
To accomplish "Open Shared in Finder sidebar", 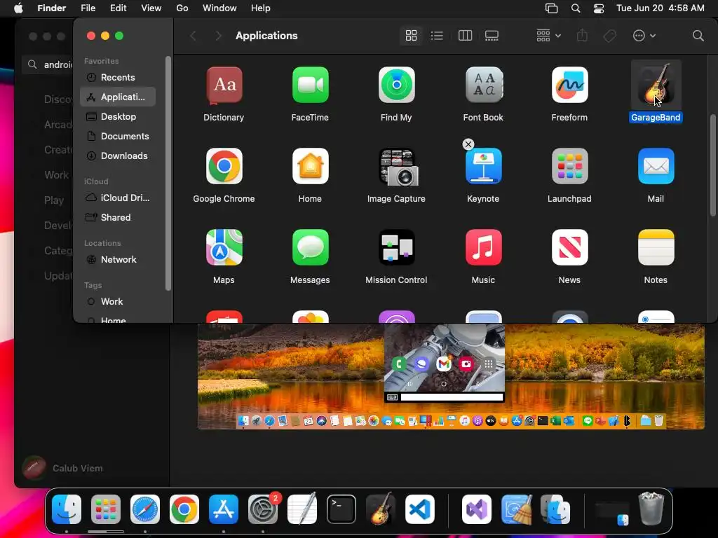I will point(118,218).
